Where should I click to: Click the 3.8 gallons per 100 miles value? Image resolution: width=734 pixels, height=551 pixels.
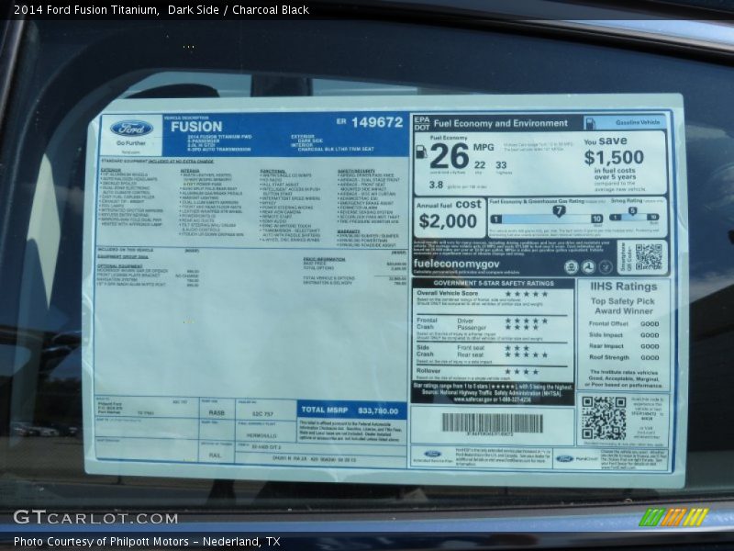point(436,186)
